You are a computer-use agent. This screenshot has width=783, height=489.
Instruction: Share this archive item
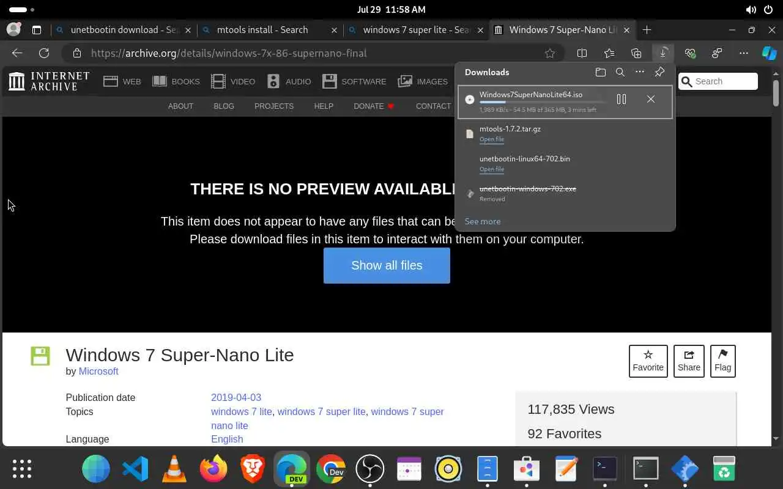pos(689,361)
